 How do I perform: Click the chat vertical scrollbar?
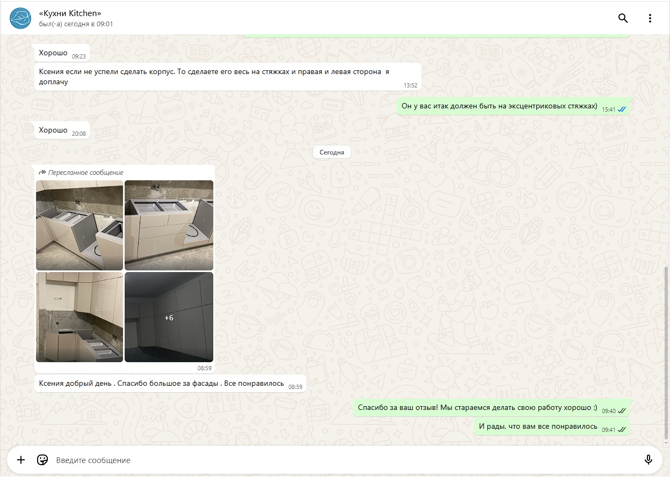pyautogui.click(x=667, y=354)
